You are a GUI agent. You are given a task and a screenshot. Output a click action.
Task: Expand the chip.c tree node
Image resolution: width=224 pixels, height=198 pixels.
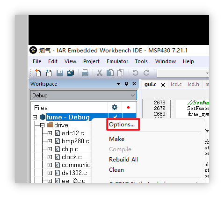[x=50, y=149]
